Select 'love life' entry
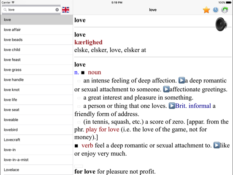Screen dimensions: 233x175 pos(37,100)
